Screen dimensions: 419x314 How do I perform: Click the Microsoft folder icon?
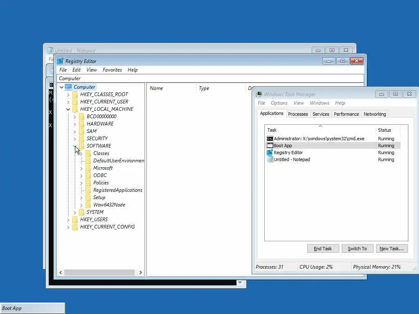tap(88, 168)
